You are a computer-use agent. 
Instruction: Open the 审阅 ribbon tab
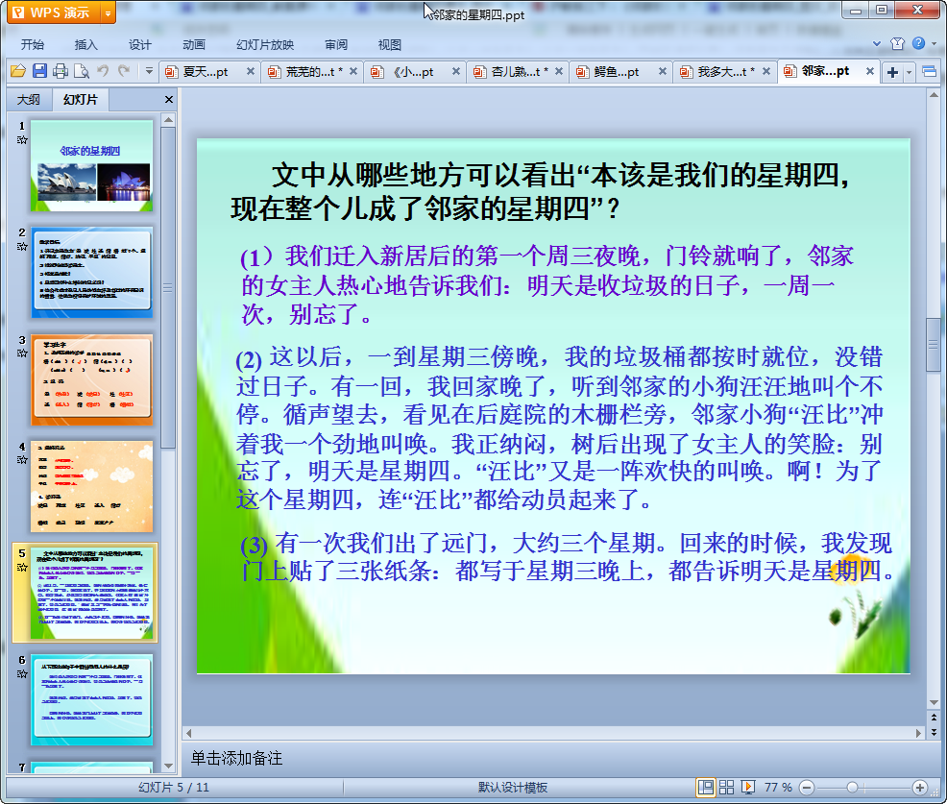tap(336, 45)
